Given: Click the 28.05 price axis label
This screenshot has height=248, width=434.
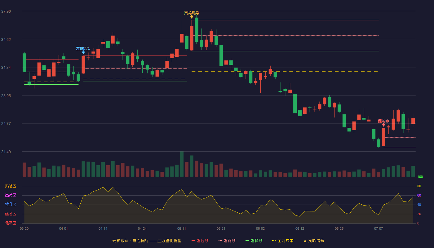Looking at the screenshot, I should pyautogui.click(x=6, y=96).
